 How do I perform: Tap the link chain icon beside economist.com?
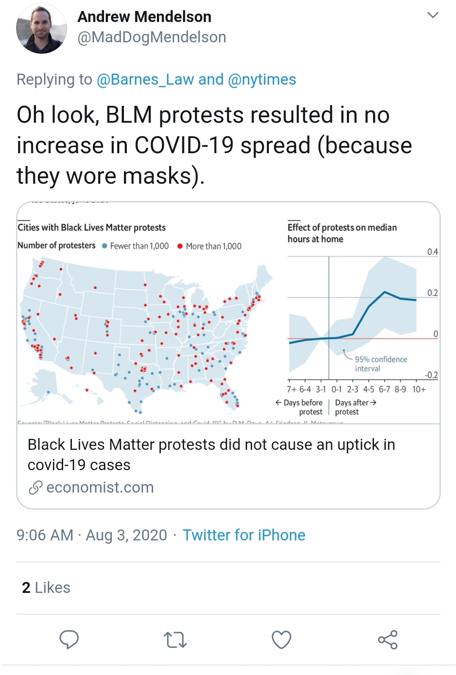36,488
